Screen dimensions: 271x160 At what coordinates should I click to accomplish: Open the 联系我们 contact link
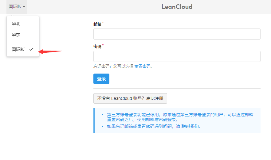tap(190, 126)
